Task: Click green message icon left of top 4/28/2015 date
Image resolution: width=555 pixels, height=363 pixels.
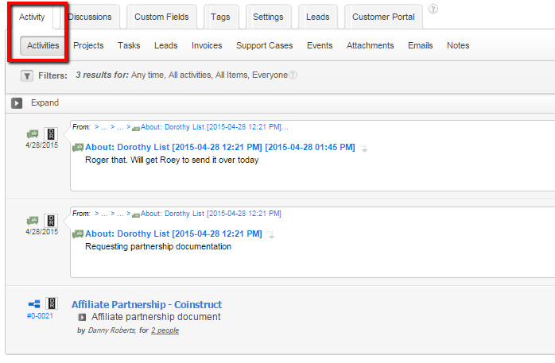Action: 33,133
